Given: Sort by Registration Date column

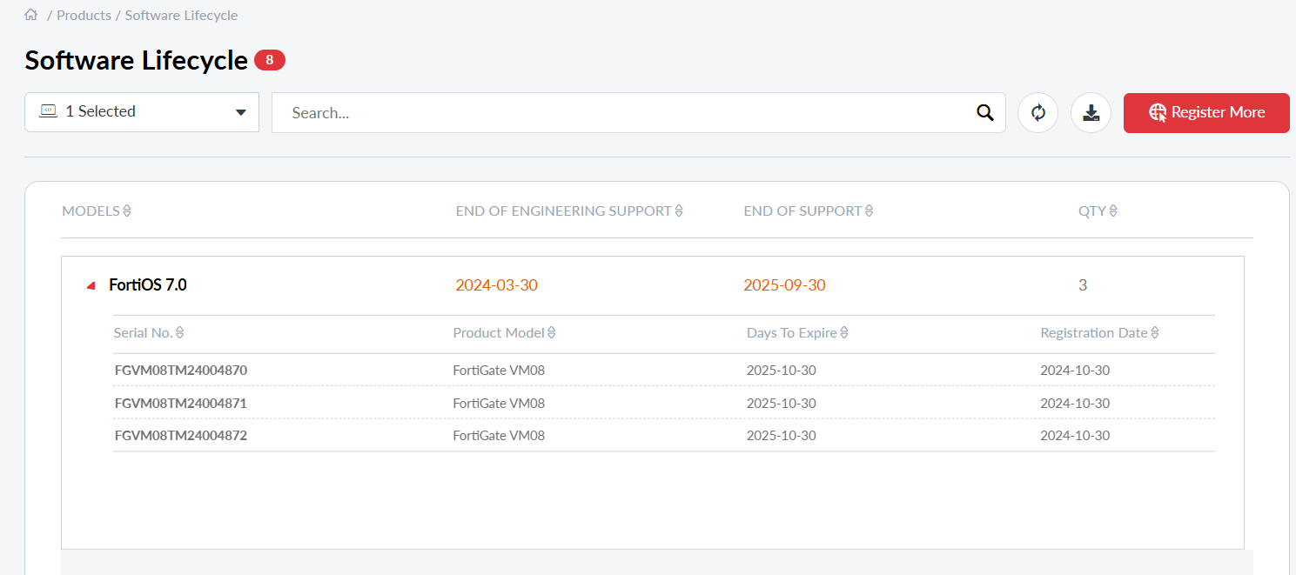Looking at the screenshot, I should pos(1099,333).
